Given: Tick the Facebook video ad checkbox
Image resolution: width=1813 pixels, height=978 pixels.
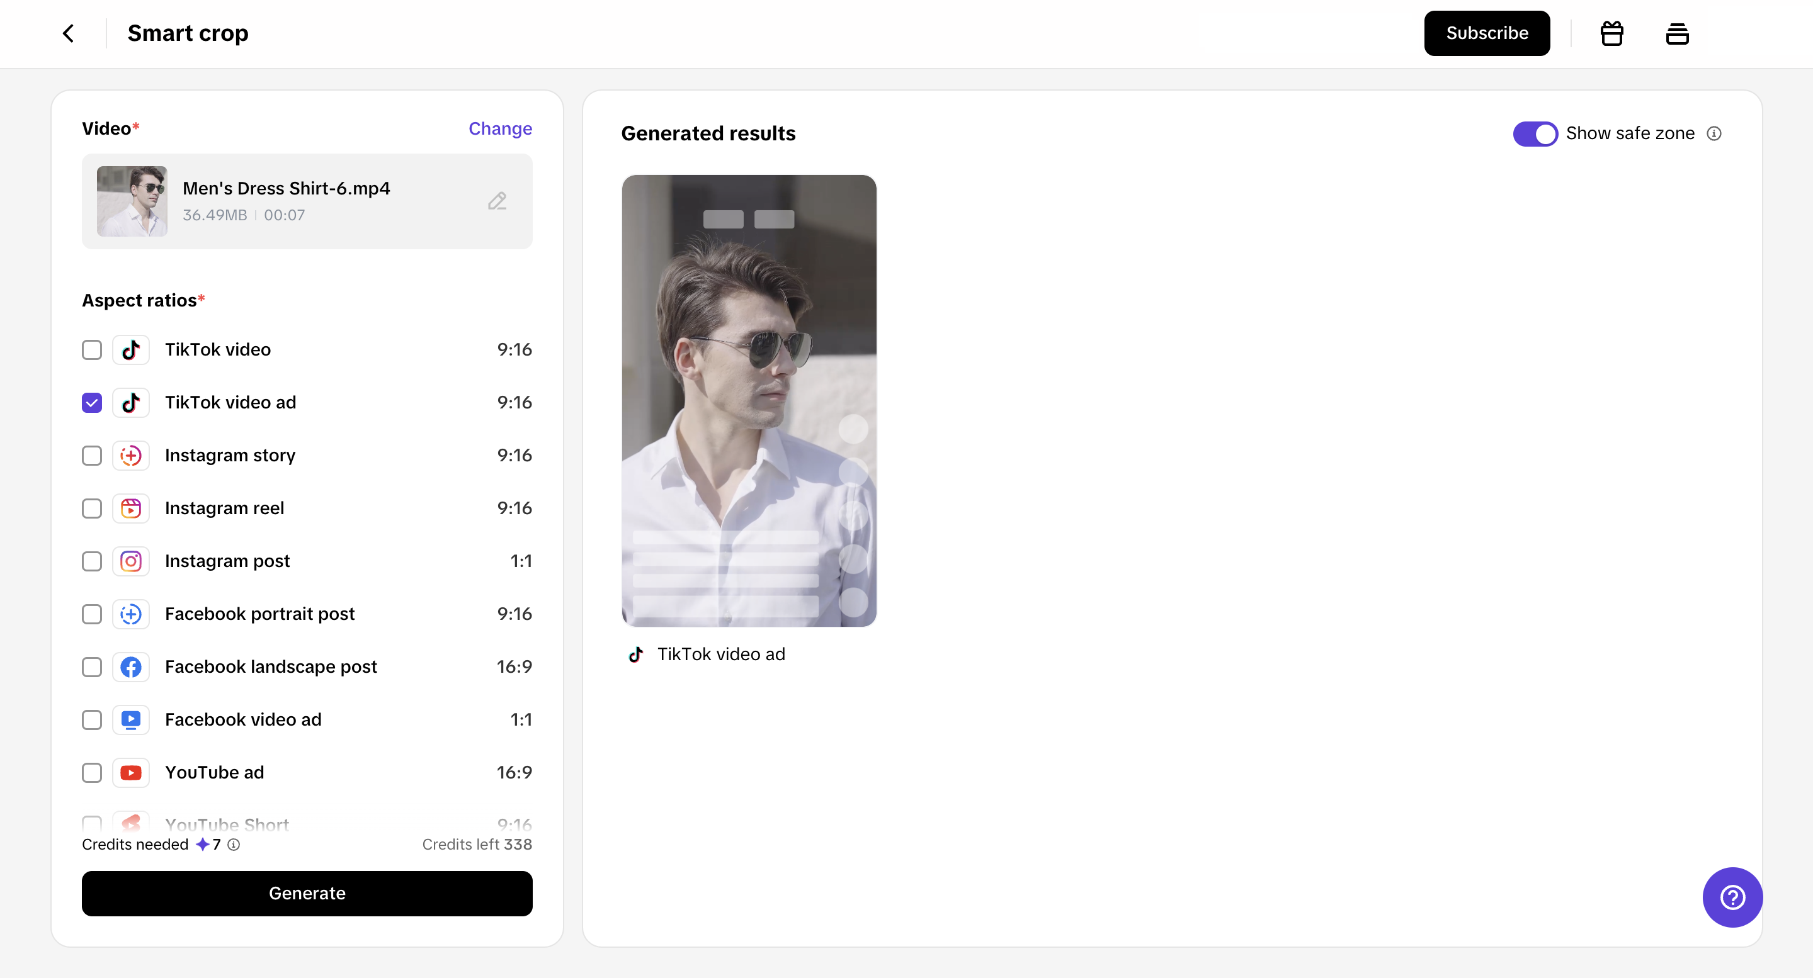Looking at the screenshot, I should [92, 720].
